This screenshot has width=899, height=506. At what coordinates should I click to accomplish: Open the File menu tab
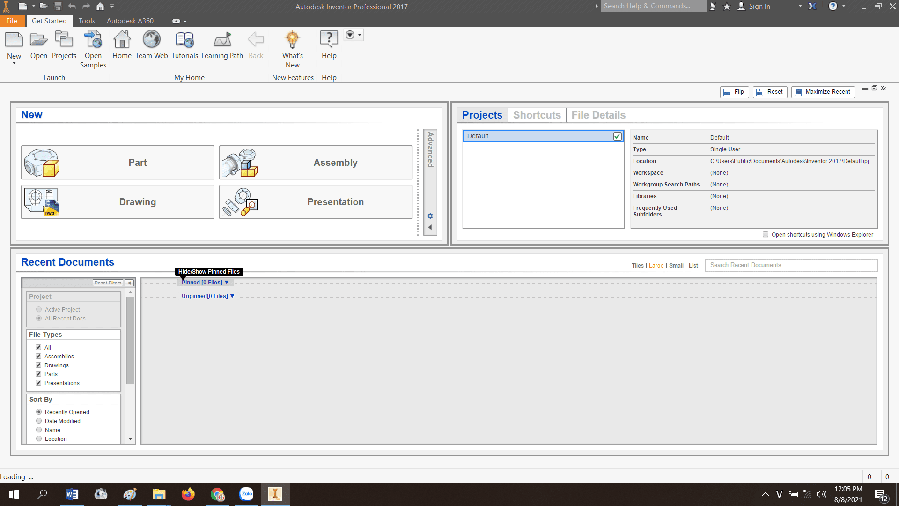(12, 21)
